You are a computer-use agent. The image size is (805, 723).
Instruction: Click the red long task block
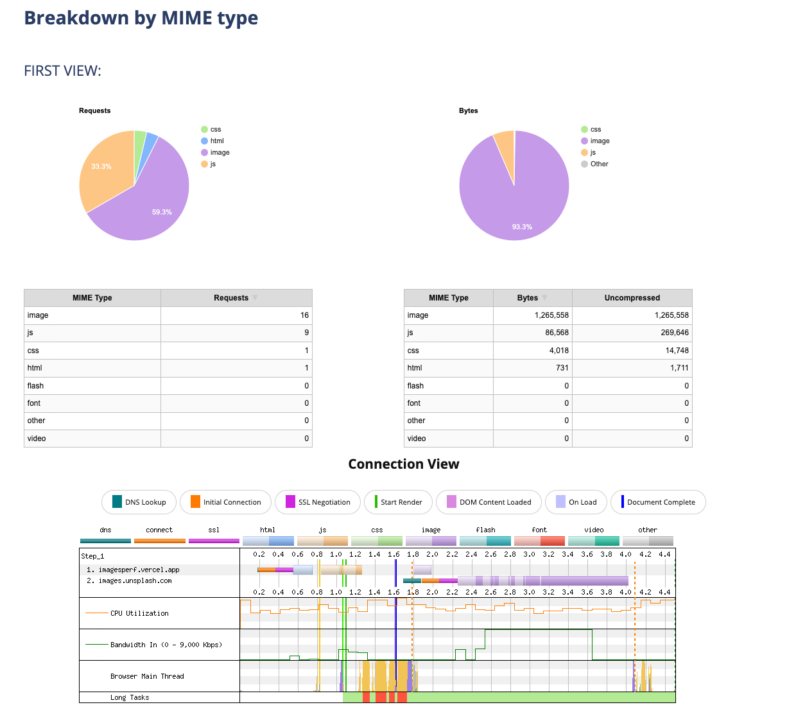(381, 697)
